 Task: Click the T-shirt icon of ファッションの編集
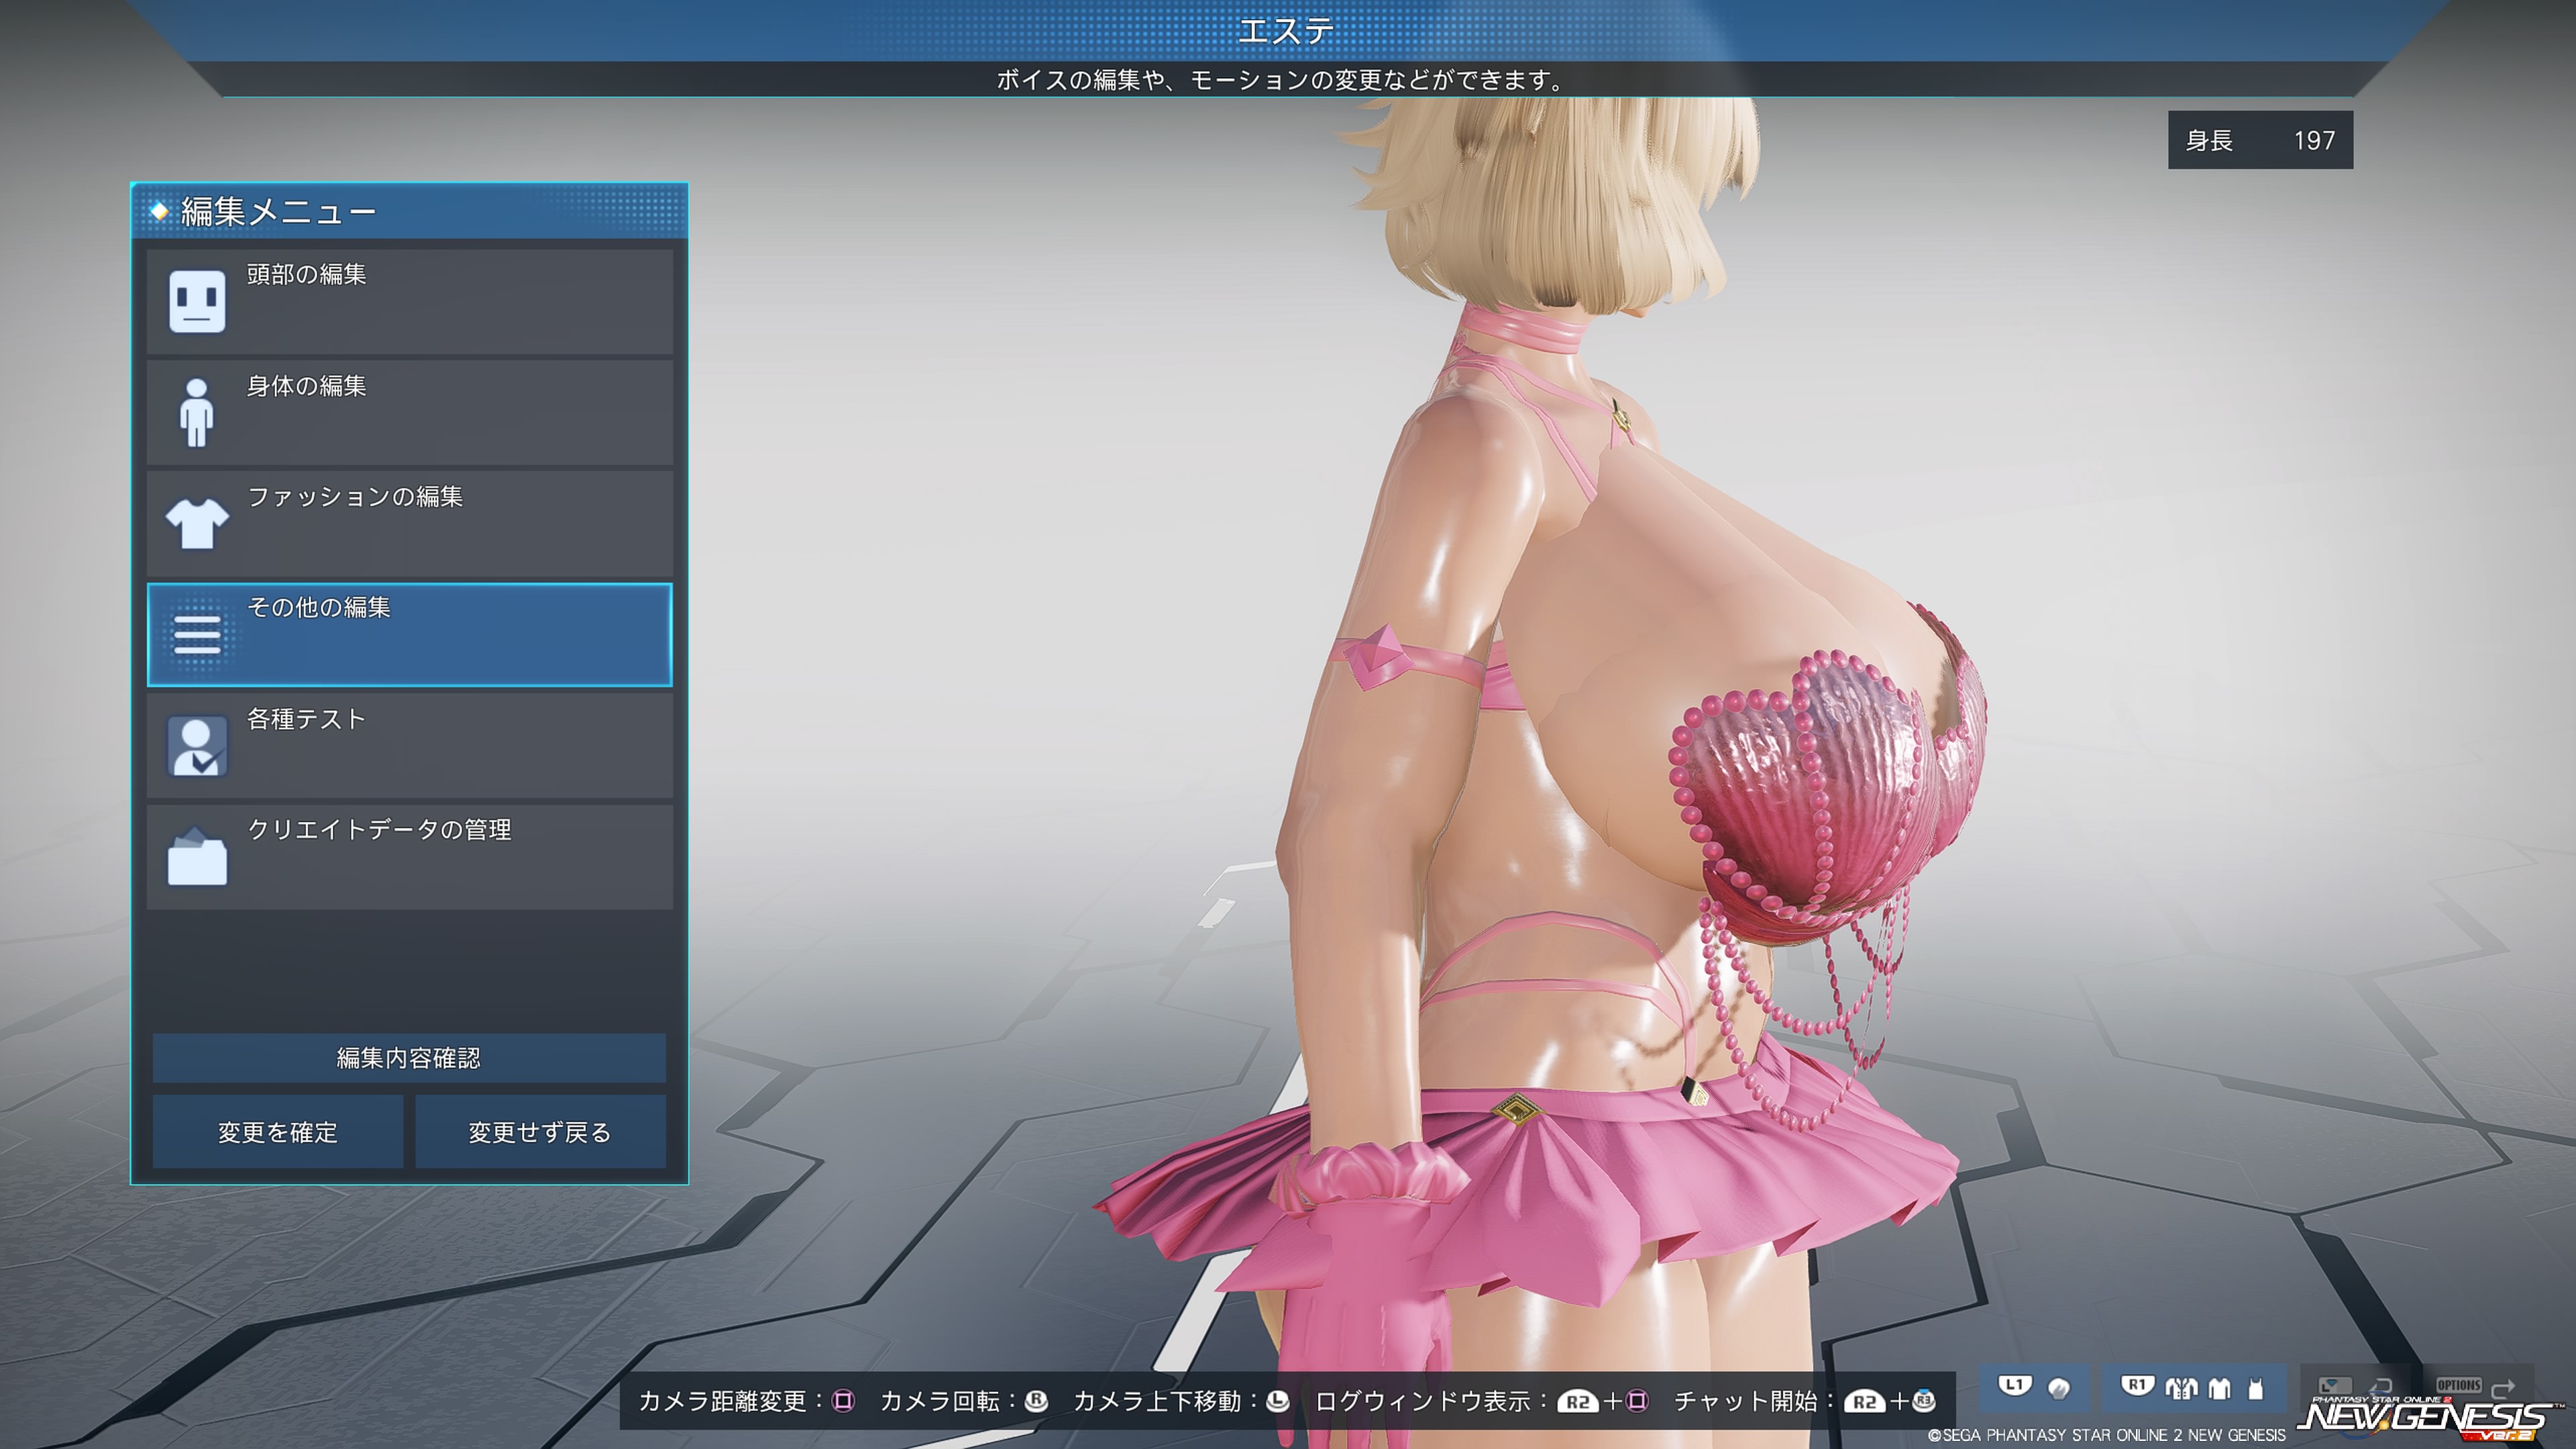click(197, 524)
